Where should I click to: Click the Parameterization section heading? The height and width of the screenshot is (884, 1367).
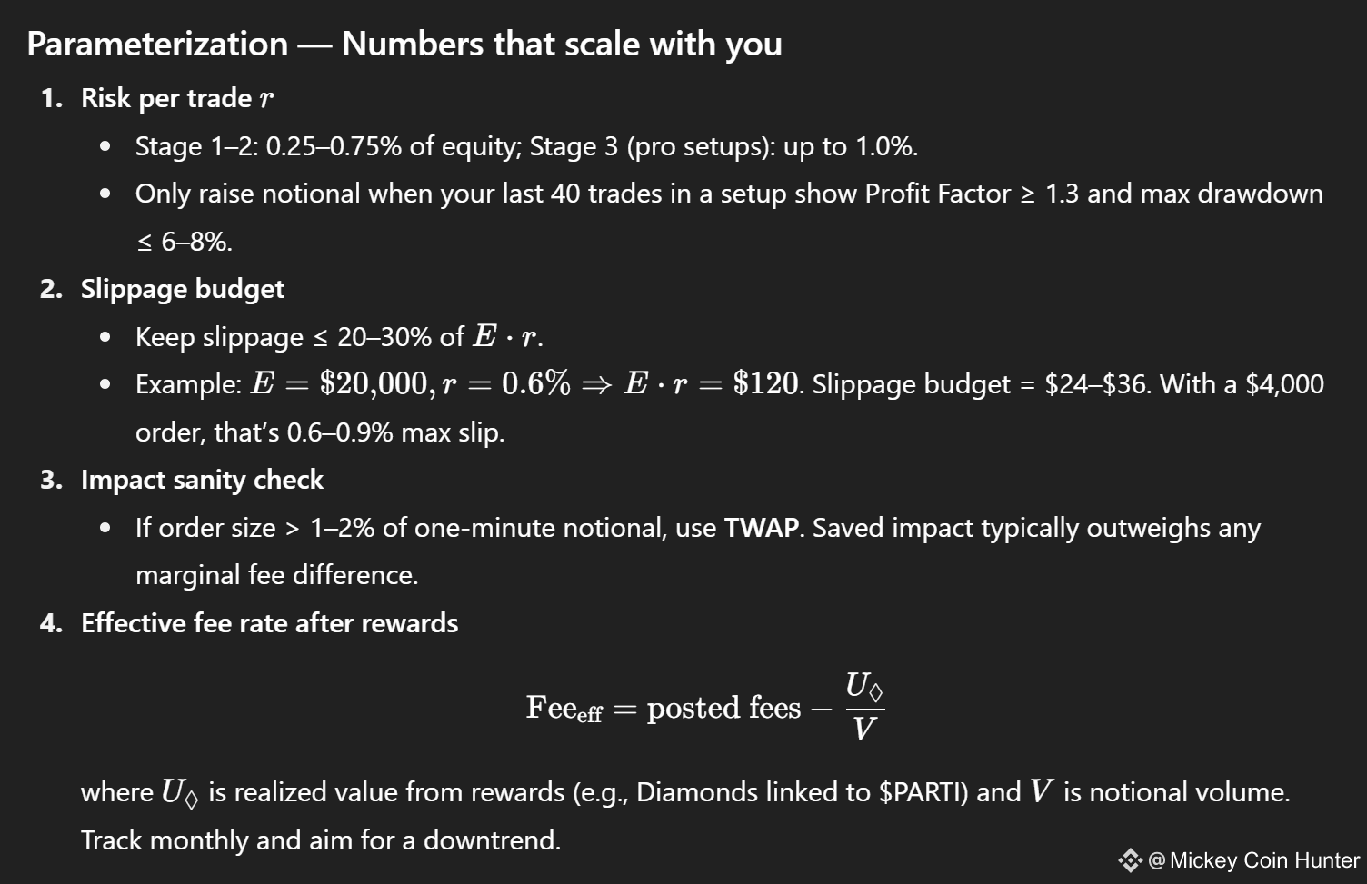tap(404, 44)
